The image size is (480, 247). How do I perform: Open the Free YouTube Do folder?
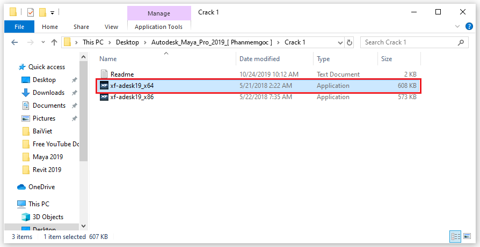56,144
